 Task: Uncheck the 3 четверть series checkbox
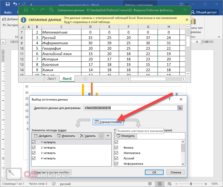click(x=34, y=153)
